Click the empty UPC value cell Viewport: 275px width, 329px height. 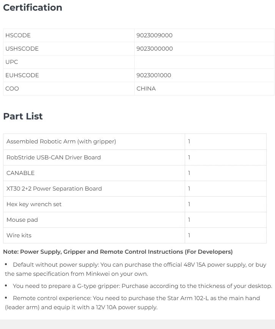point(204,62)
